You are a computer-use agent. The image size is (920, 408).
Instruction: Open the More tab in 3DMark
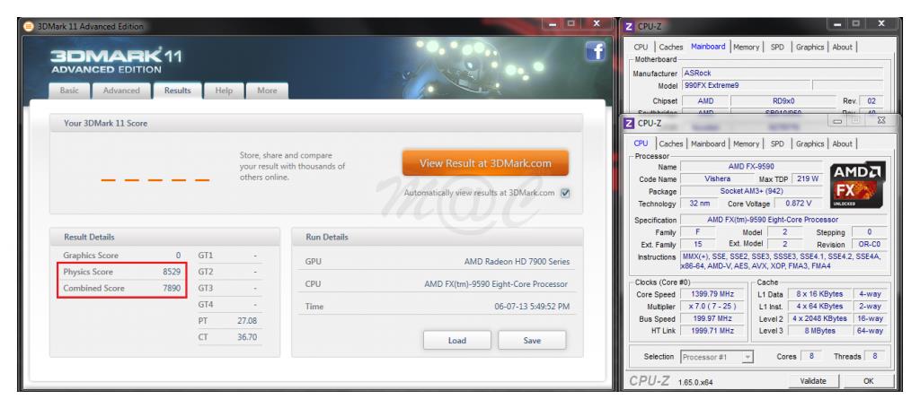(267, 91)
